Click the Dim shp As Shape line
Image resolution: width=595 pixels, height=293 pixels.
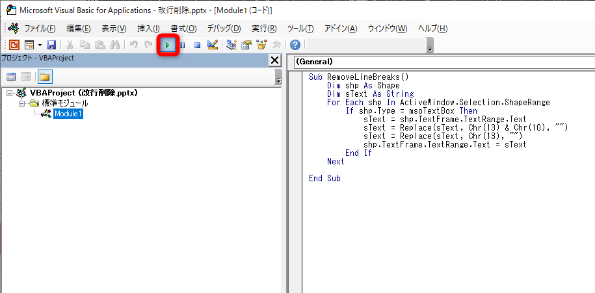tap(363, 85)
